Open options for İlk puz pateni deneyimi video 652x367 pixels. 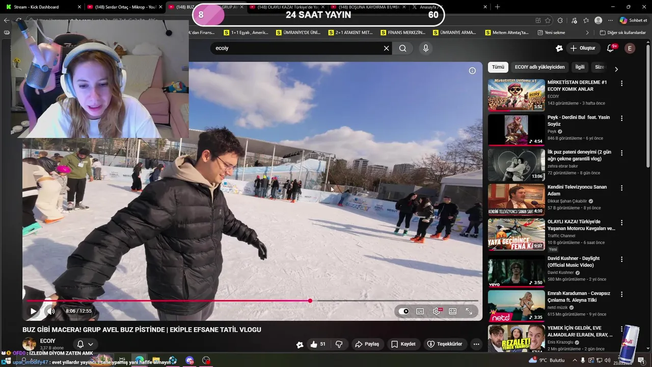[621, 153]
